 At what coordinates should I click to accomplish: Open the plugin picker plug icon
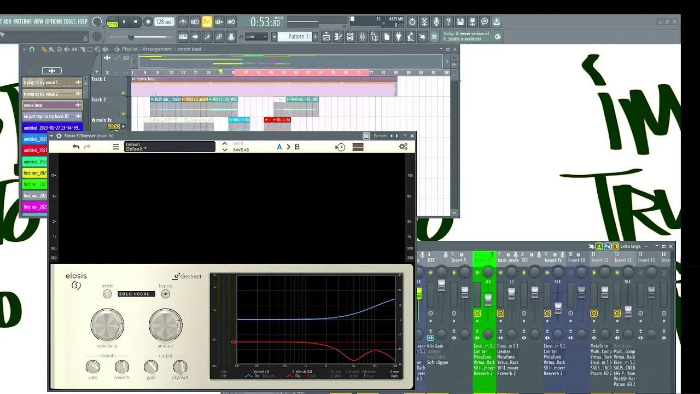[x=398, y=37]
